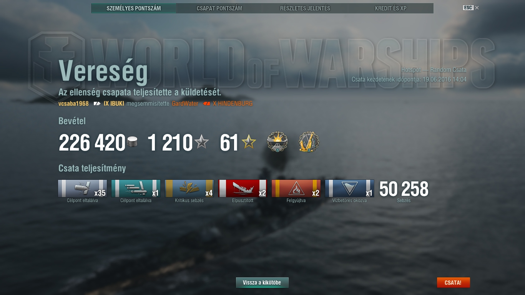
Task: Click the orange CSATA! button
Action: point(453,283)
